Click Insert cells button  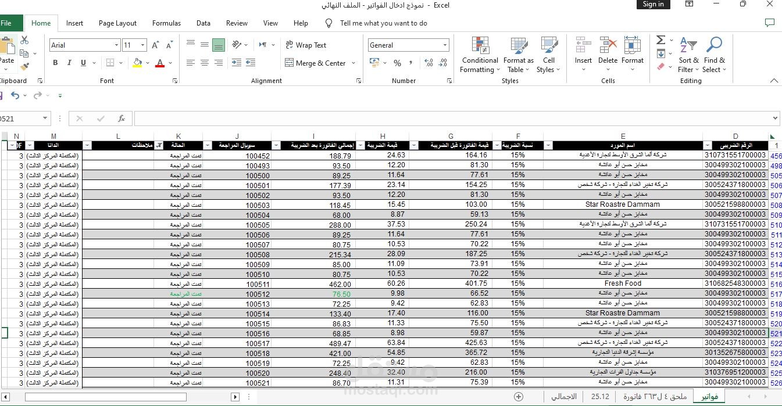click(583, 55)
